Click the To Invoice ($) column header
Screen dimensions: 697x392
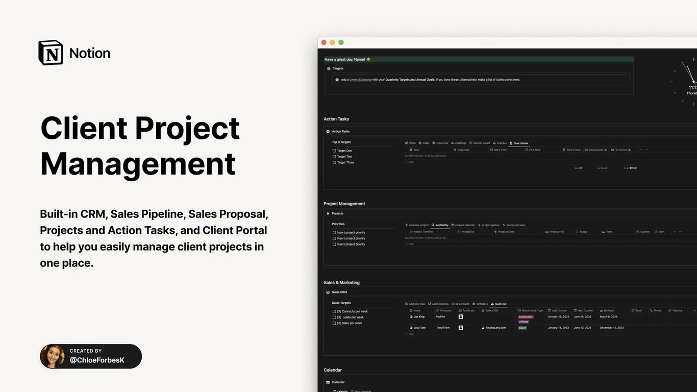click(622, 150)
